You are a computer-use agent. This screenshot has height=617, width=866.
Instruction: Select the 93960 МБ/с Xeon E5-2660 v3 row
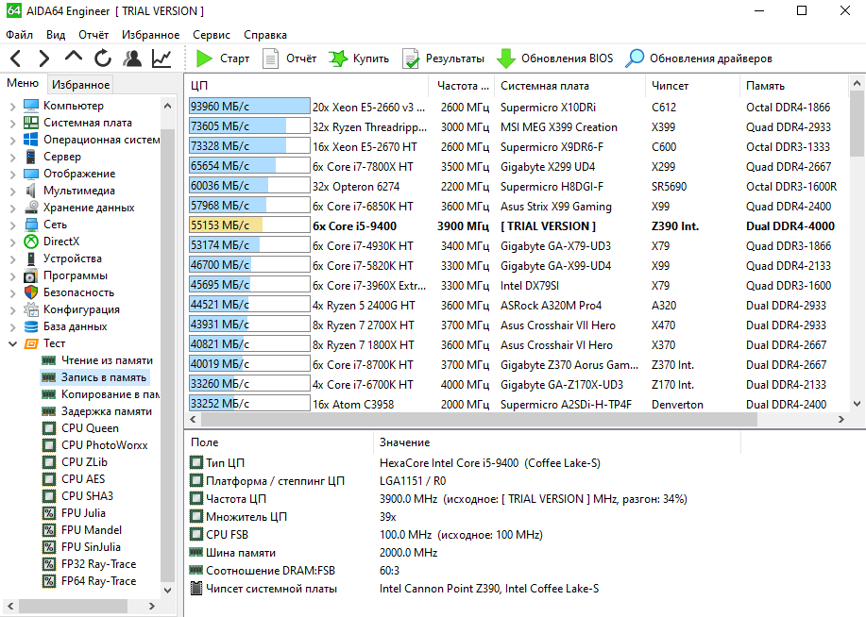(x=517, y=107)
